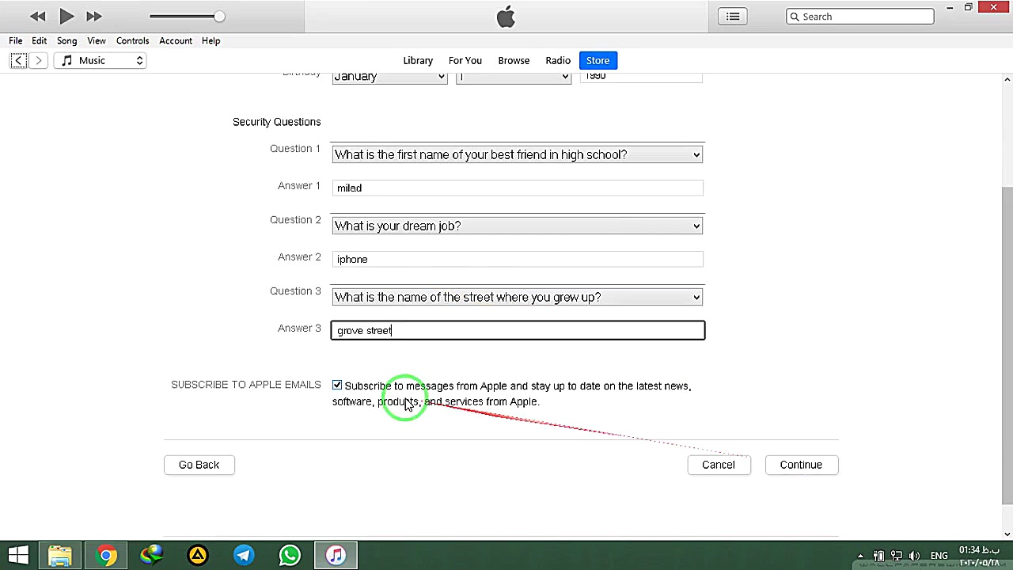
Task: Open the Help menu
Action: (x=211, y=40)
